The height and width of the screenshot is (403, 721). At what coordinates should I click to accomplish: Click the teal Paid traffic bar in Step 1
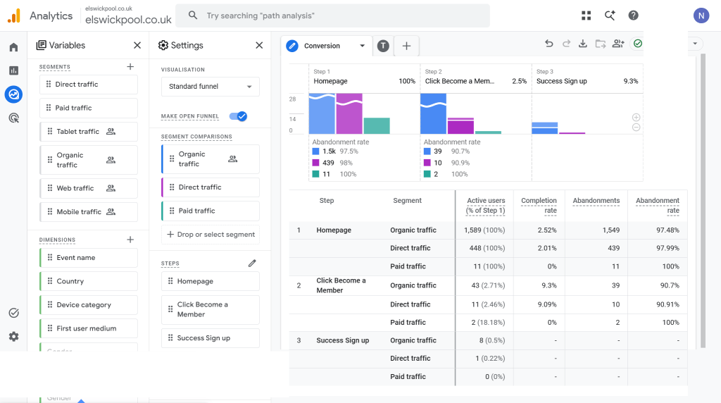pyautogui.click(x=377, y=126)
